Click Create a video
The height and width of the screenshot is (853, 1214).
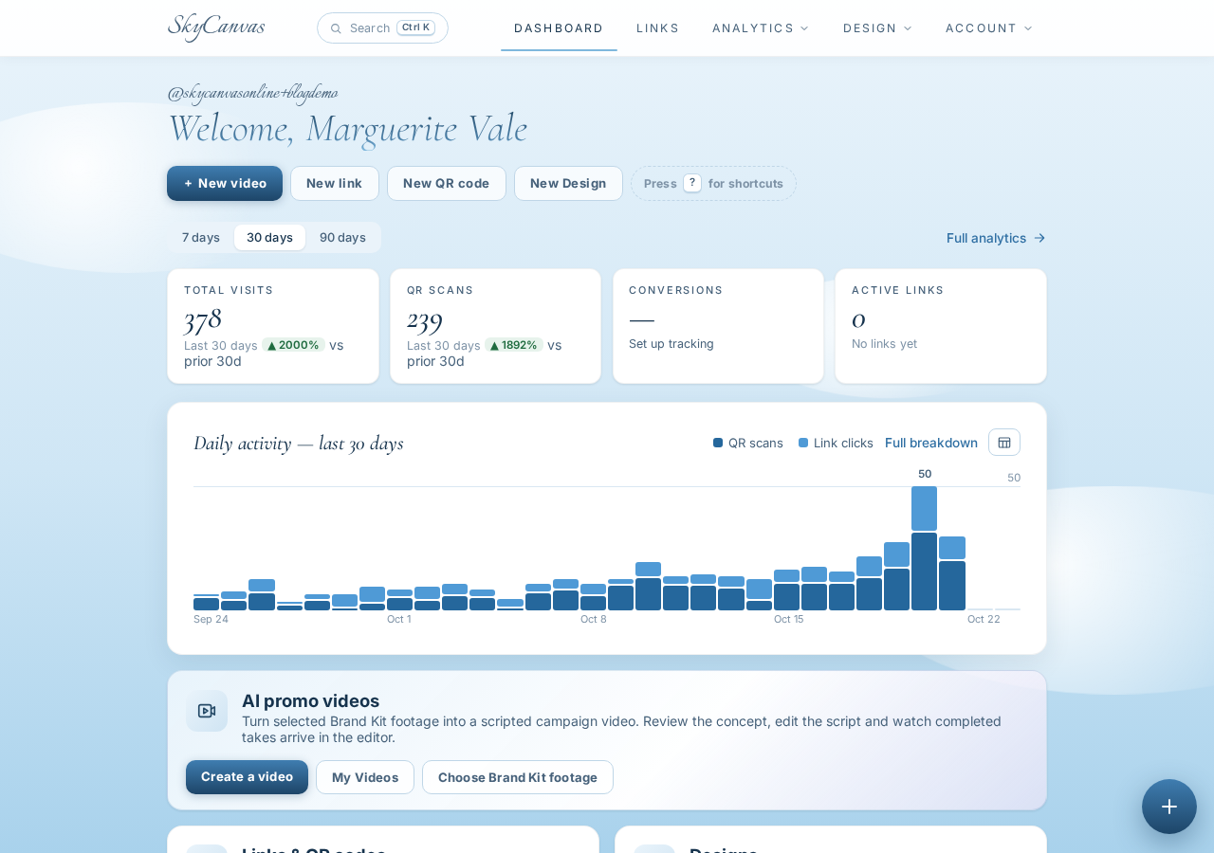247,777
